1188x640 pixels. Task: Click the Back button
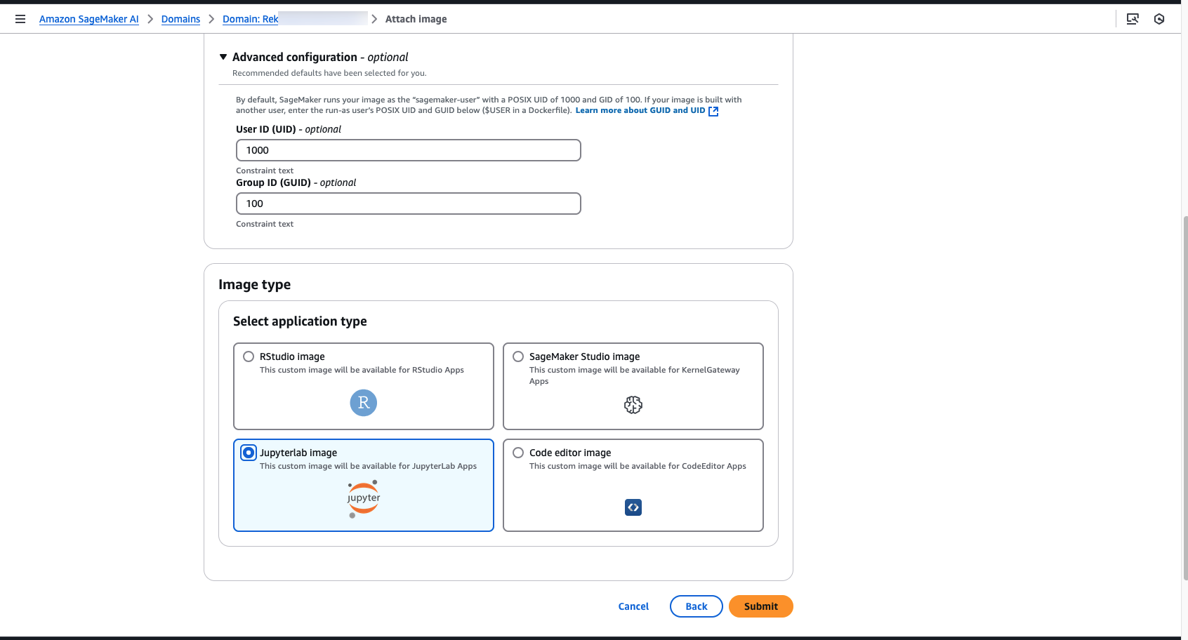(x=697, y=606)
